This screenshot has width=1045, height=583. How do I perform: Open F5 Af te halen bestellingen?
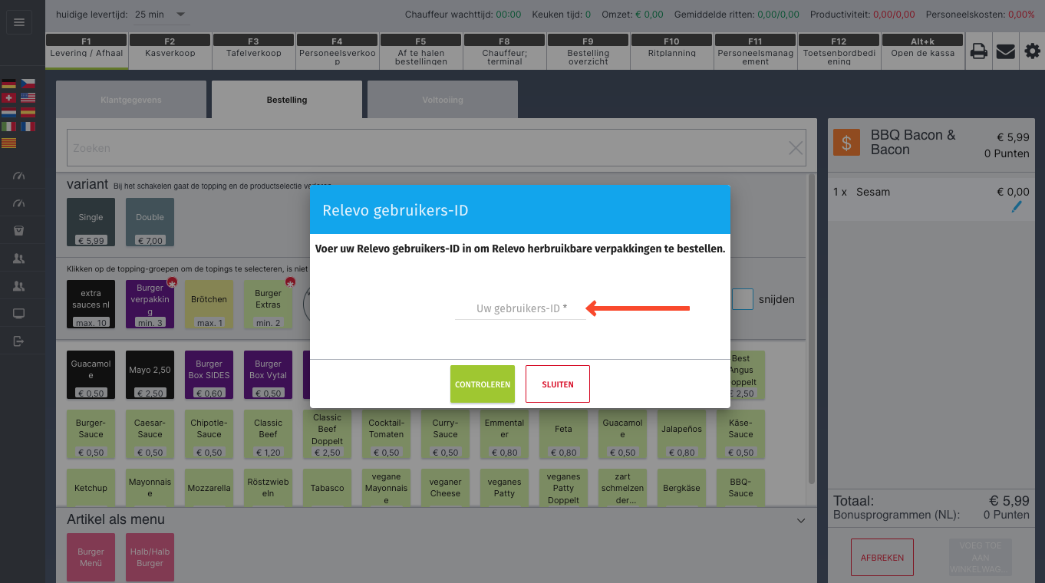420,51
